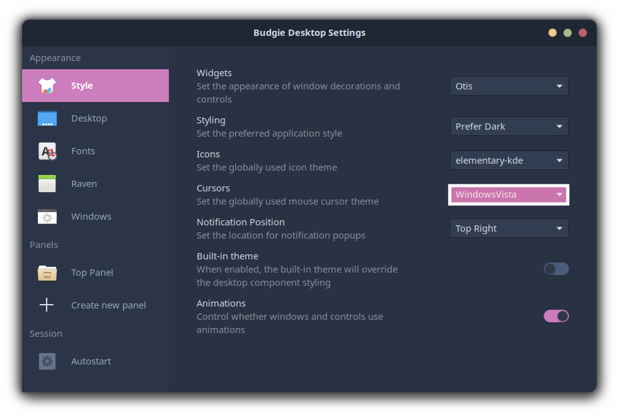
Task: Switch to the Desktop settings section
Action: click(89, 118)
